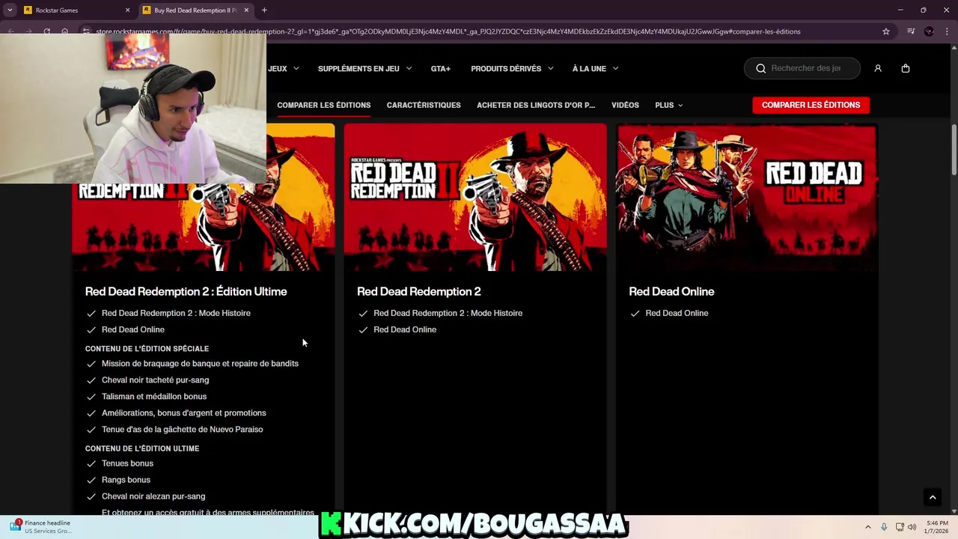Open the Finance headline taskbar widget
This screenshot has height=539, width=958.
(41, 526)
